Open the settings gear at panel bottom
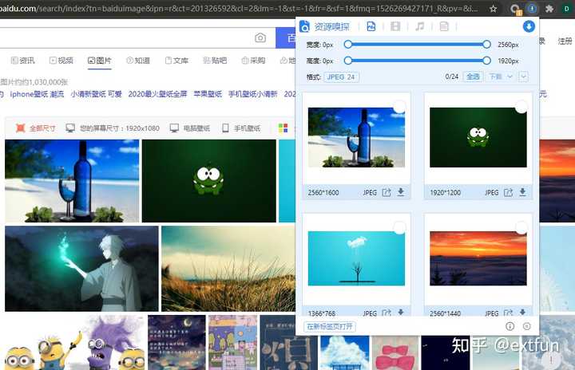This screenshot has width=575, height=370. click(x=526, y=326)
